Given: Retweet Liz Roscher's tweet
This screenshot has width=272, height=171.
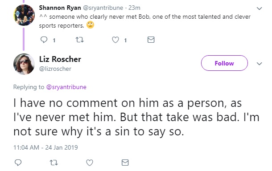Looking at the screenshot, I should coord(54,163).
